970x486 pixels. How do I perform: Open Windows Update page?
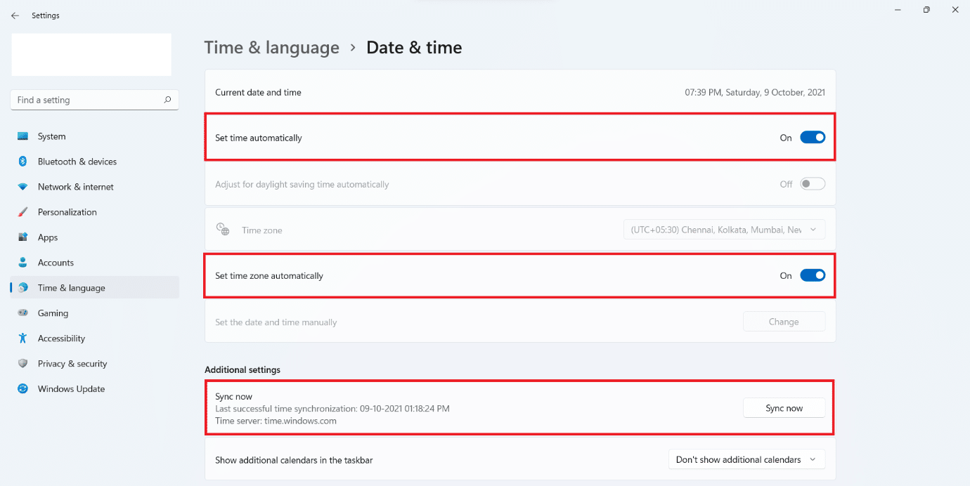(95, 389)
